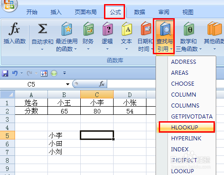Expand the 文本 dropdown arrow
Screen dimensions: 224x175
126,49
